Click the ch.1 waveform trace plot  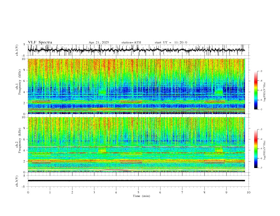[x=136, y=50]
